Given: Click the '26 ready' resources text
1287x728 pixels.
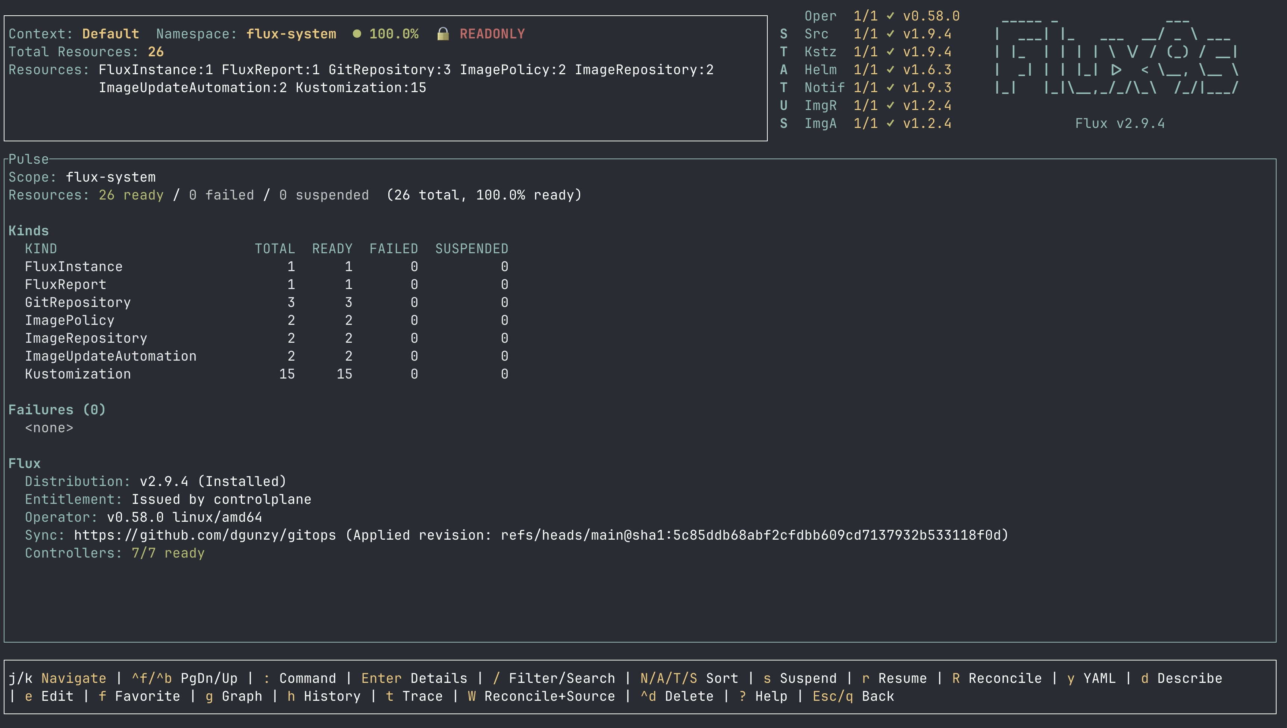Looking at the screenshot, I should (x=132, y=195).
